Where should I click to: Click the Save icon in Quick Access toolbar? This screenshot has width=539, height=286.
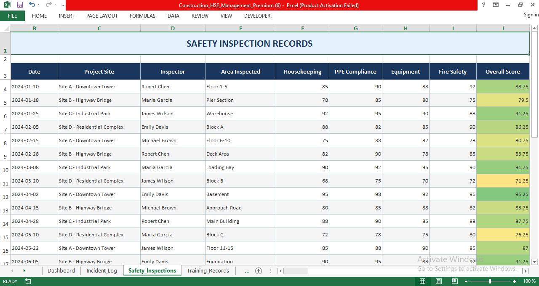(x=19, y=5)
